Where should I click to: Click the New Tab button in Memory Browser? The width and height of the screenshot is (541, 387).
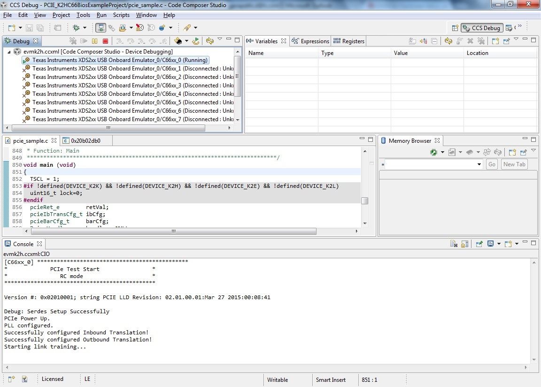514,164
